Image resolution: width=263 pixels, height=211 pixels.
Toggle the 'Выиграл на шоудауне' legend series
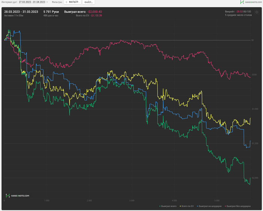pos(210,206)
